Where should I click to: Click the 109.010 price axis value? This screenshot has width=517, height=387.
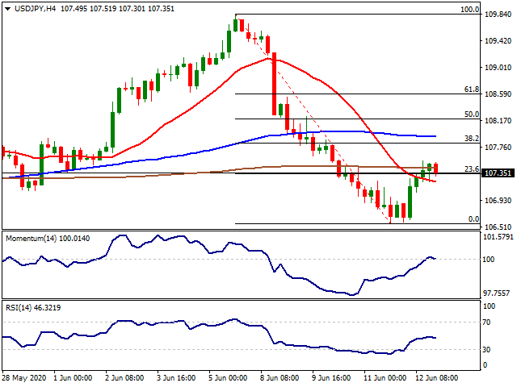pos(498,68)
